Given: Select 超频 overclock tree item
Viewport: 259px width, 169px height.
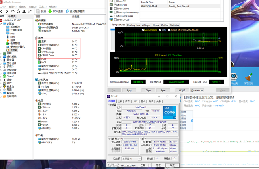Looking at the screenshot, I should (11, 40).
